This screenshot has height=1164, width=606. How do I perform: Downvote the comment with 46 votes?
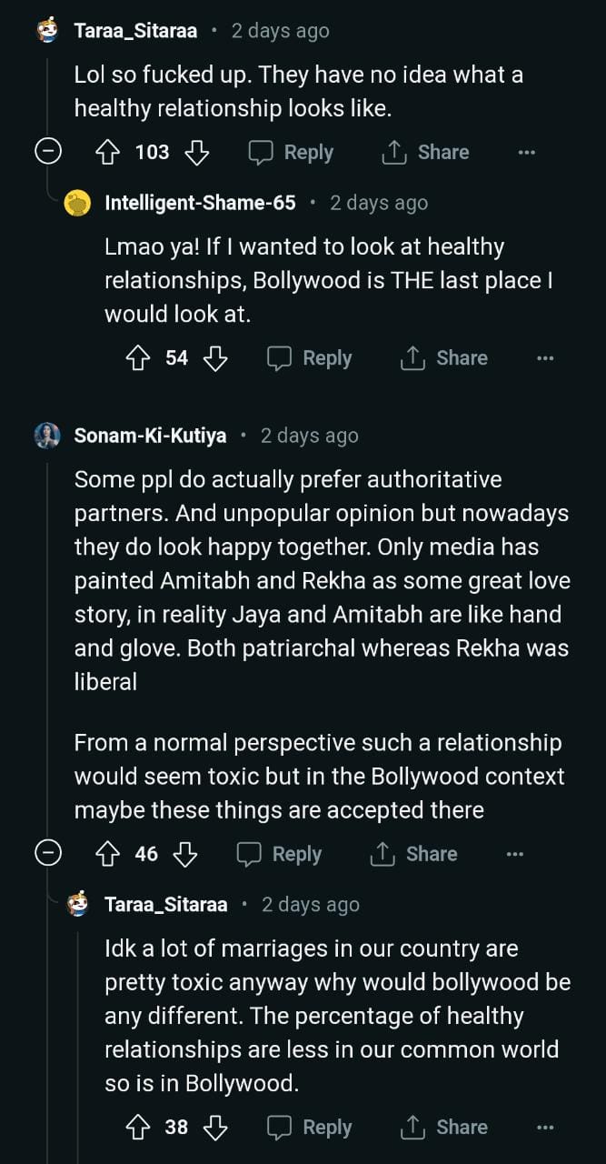pos(185,854)
